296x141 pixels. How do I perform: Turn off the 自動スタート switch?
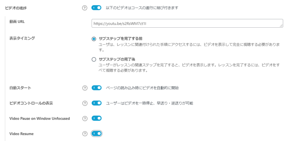pos(97,88)
